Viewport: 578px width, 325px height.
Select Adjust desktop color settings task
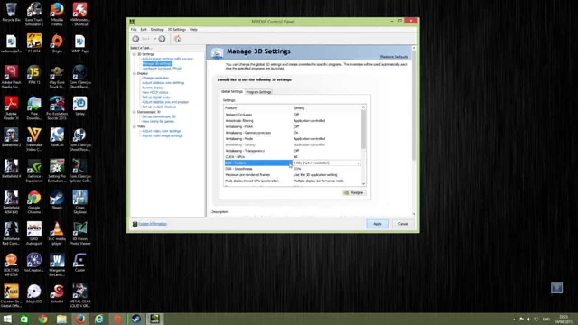pos(163,83)
